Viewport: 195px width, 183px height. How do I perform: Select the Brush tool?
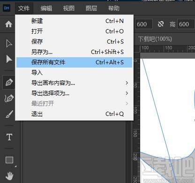click(x=9, y=114)
